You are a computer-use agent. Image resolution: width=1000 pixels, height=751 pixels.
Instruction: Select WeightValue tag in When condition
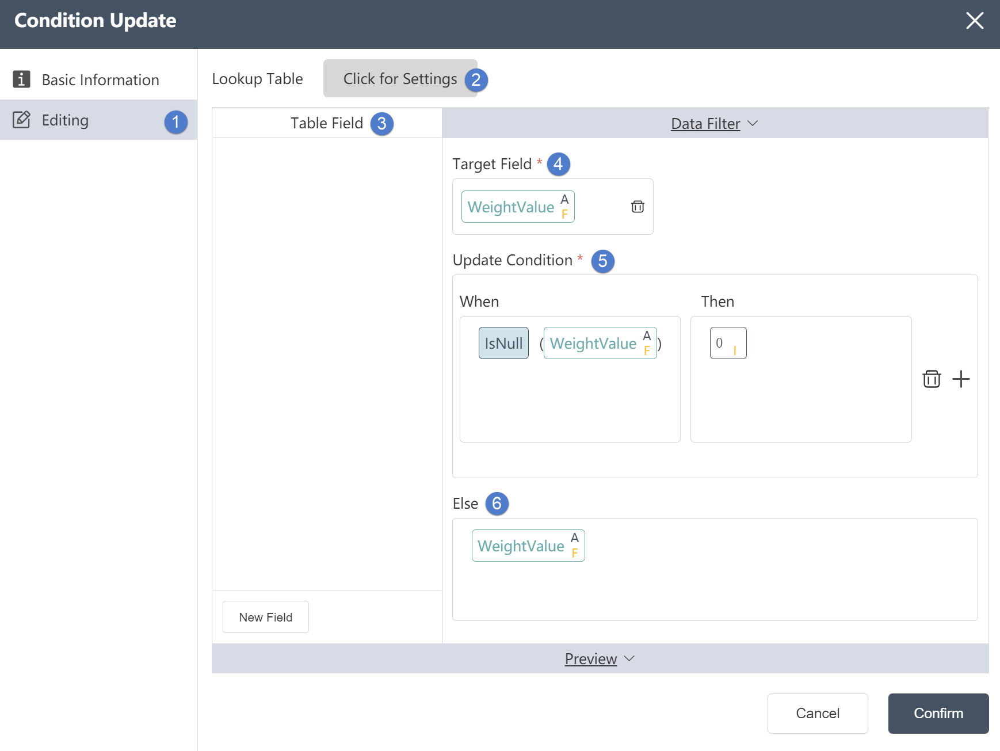[x=600, y=343]
